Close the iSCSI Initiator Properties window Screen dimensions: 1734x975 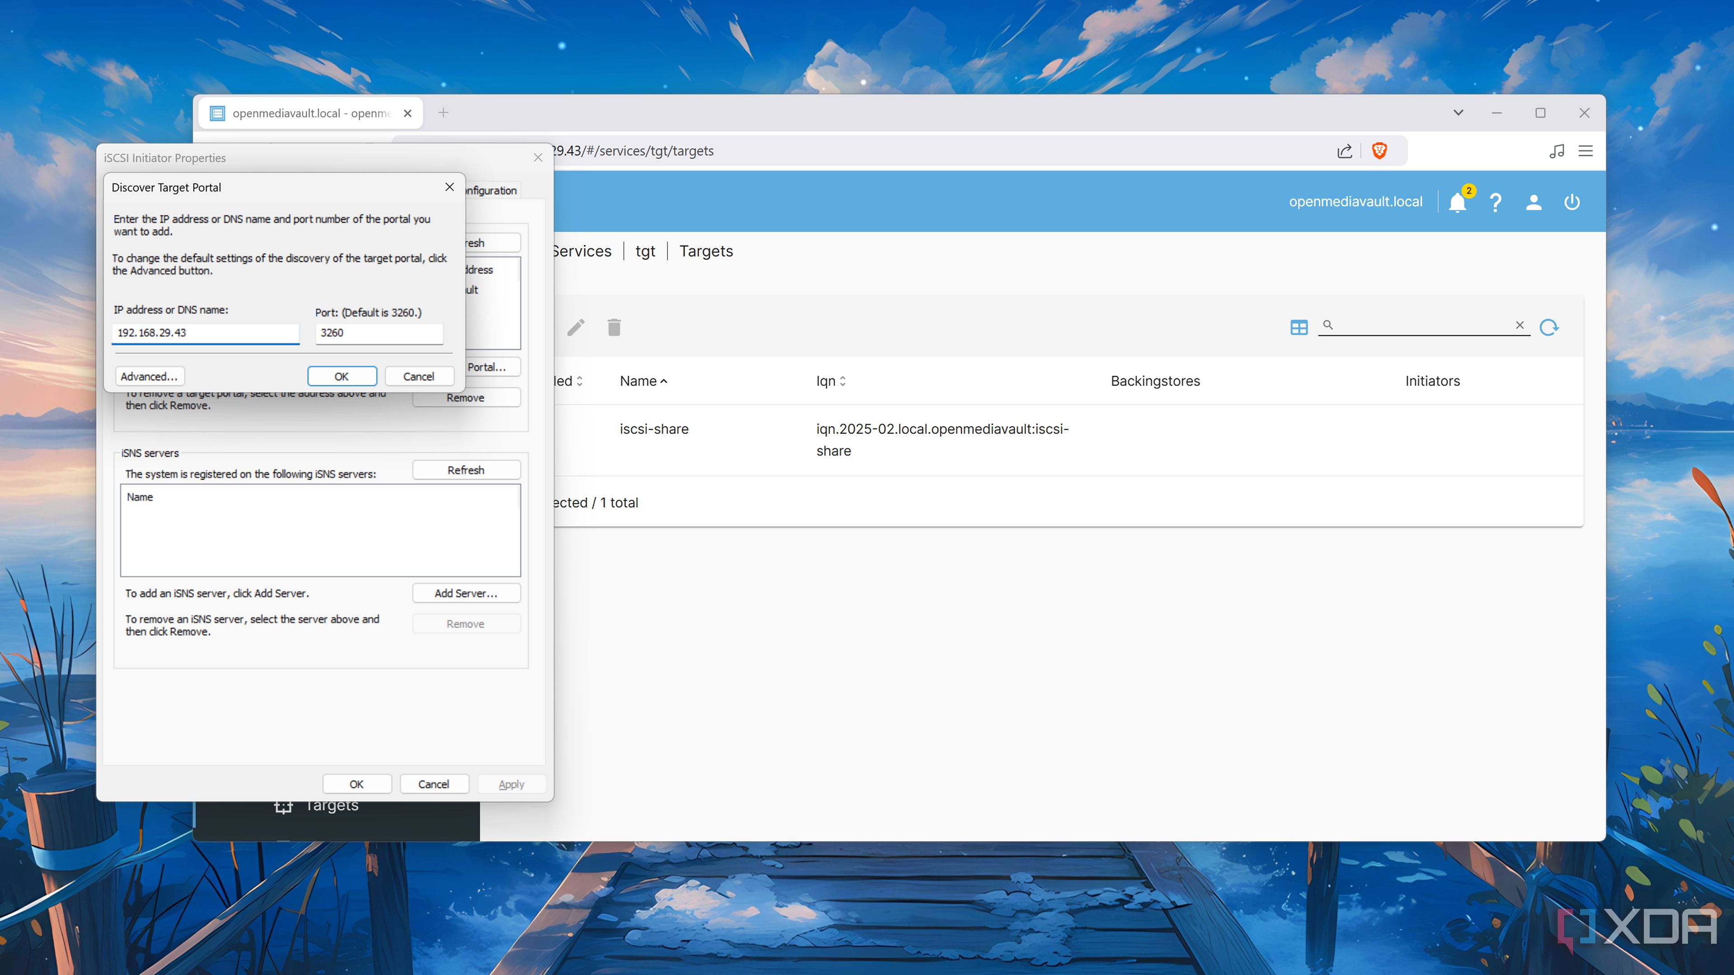coord(538,158)
